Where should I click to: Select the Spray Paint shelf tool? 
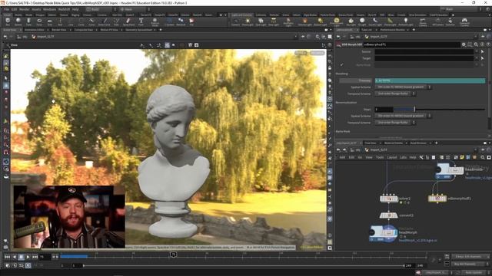click(128, 22)
